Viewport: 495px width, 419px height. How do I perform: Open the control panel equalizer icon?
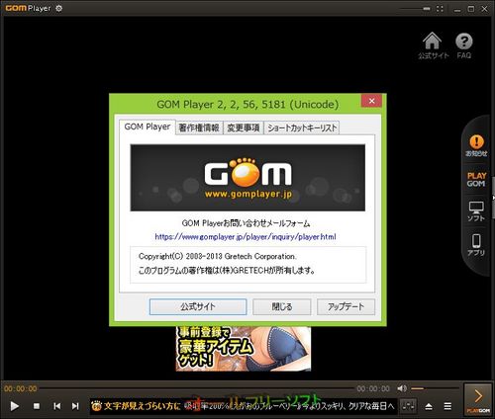point(409,406)
